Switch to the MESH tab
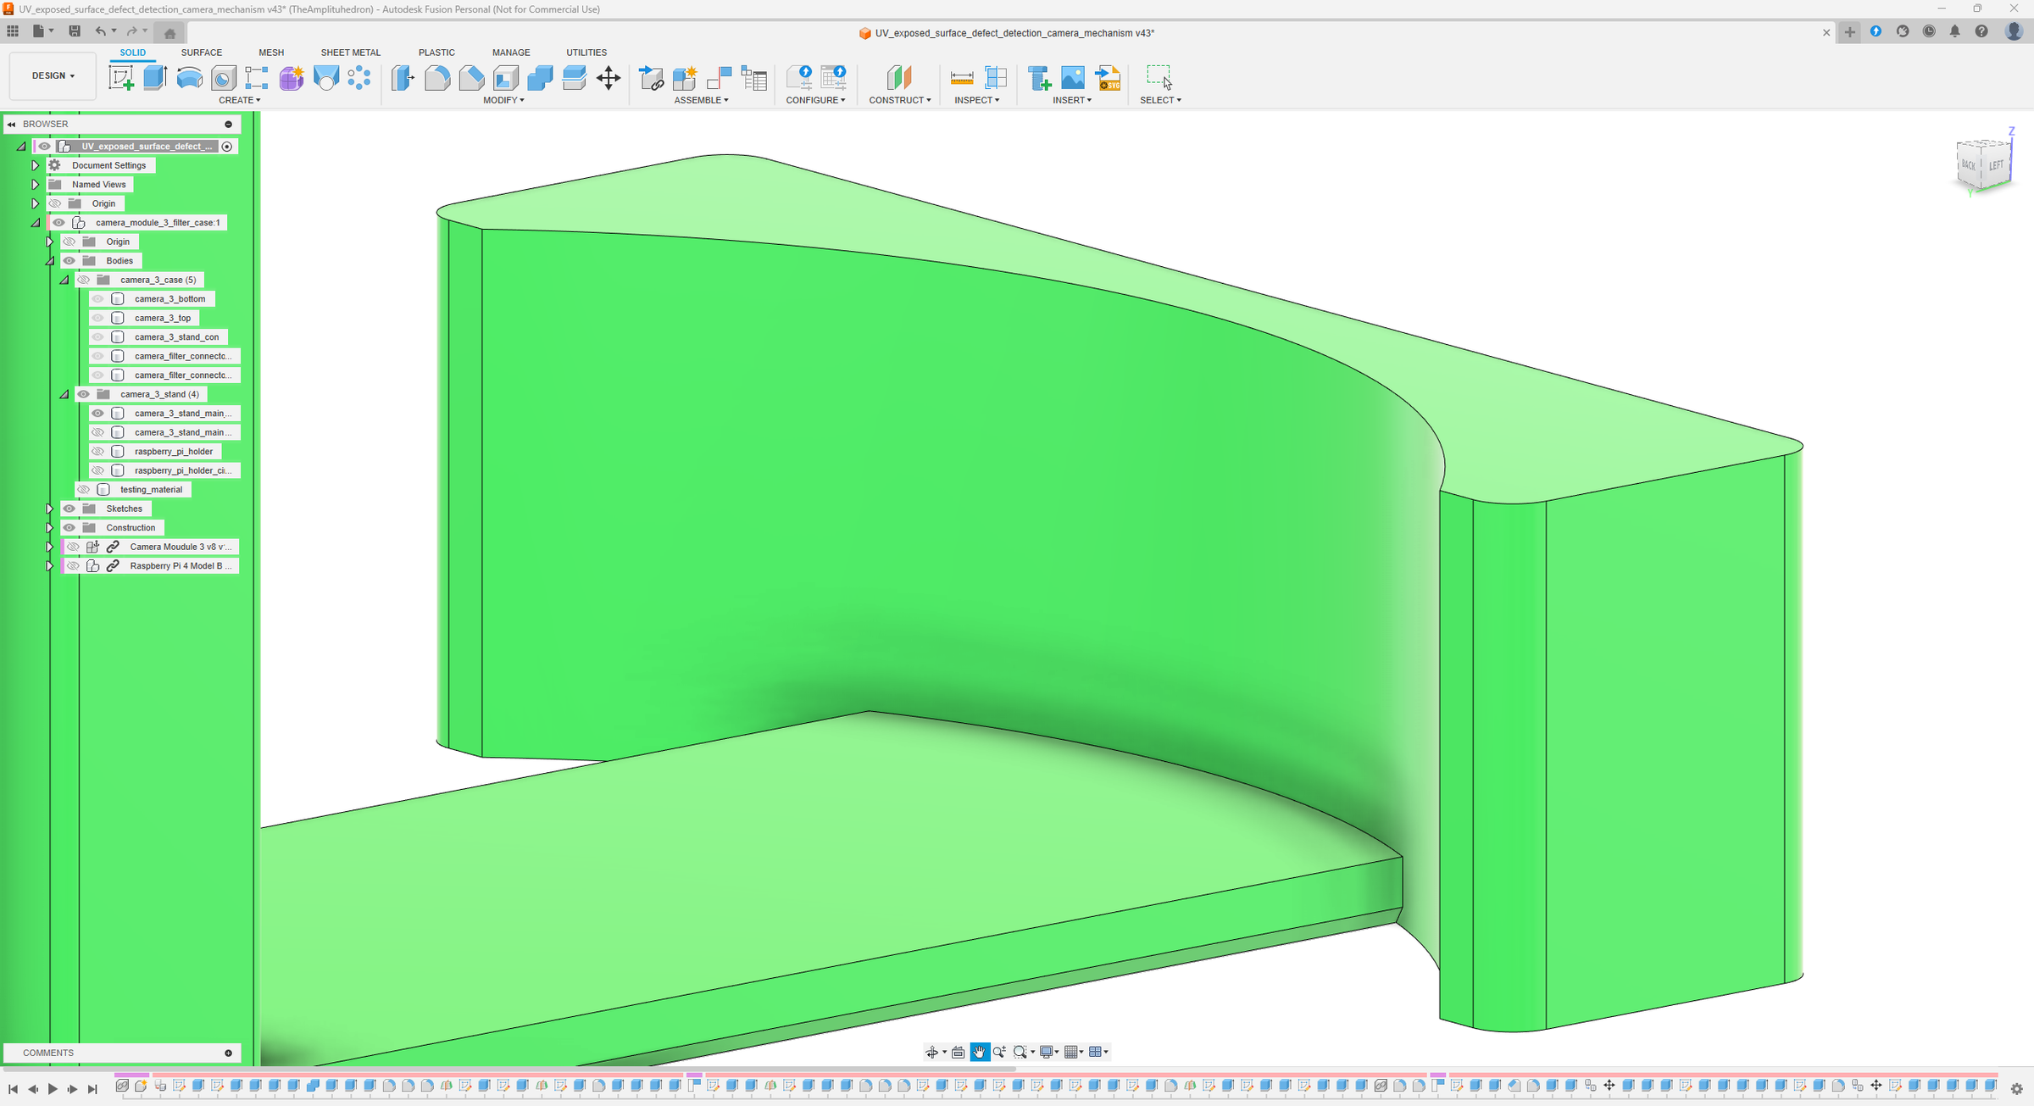 271,53
